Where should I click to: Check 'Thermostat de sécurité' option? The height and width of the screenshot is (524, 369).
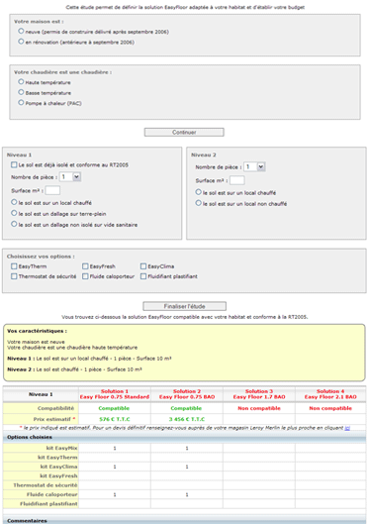[x=14, y=276]
